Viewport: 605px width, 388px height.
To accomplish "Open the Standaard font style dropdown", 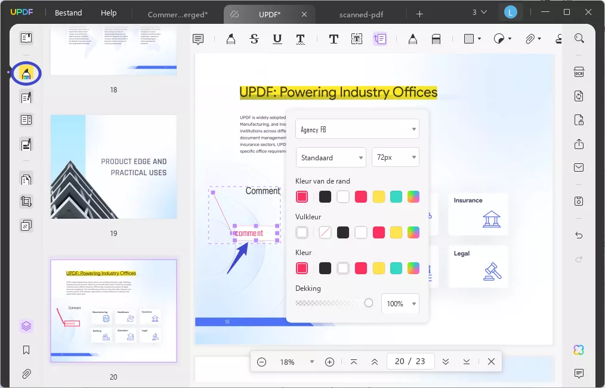I will 331,157.
